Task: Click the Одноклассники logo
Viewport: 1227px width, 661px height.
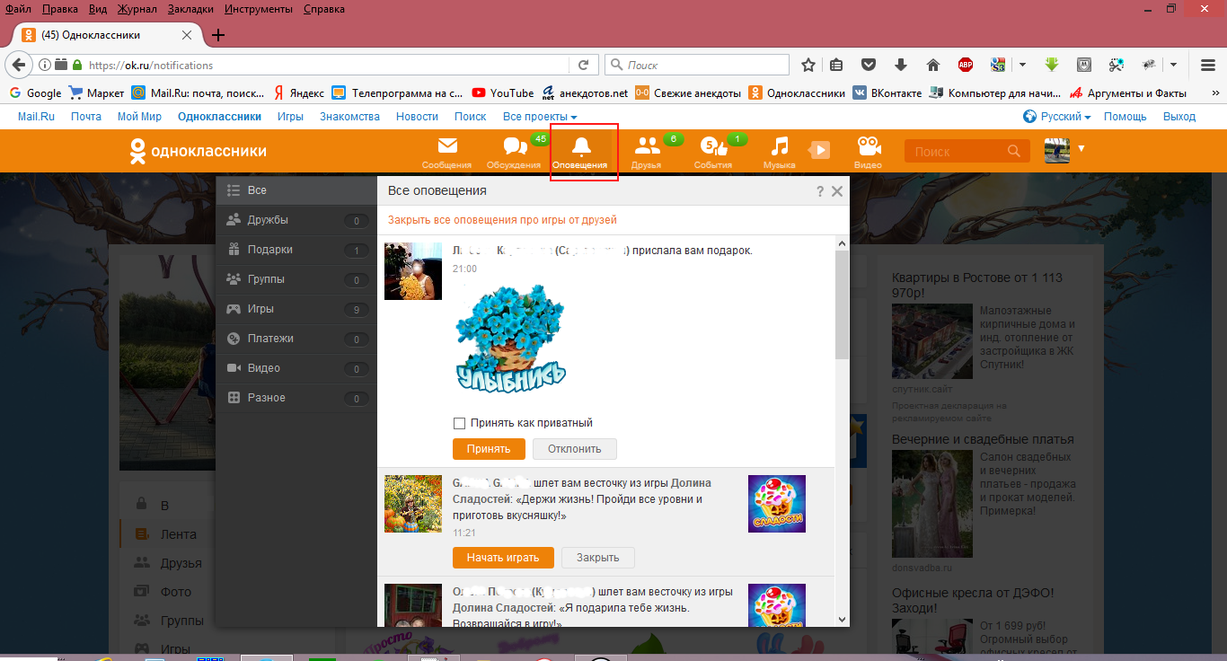Action: [x=199, y=151]
